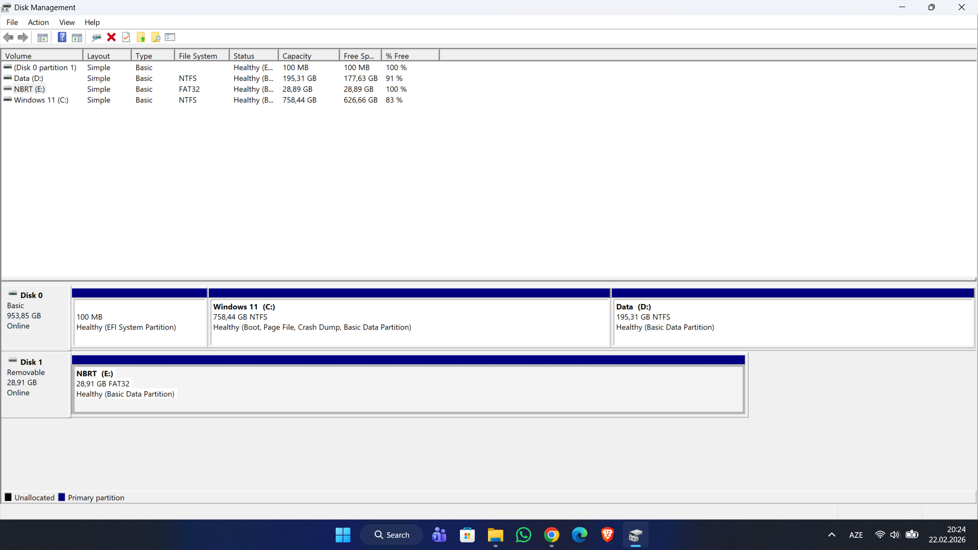Select the NBRT (E:) partition block

[x=409, y=385]
